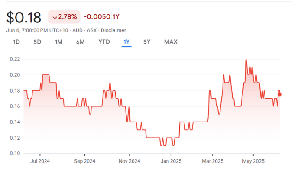This screenshot has width=291, height=173.
Task: Show the MAX history range
Action: coord(171,42)
